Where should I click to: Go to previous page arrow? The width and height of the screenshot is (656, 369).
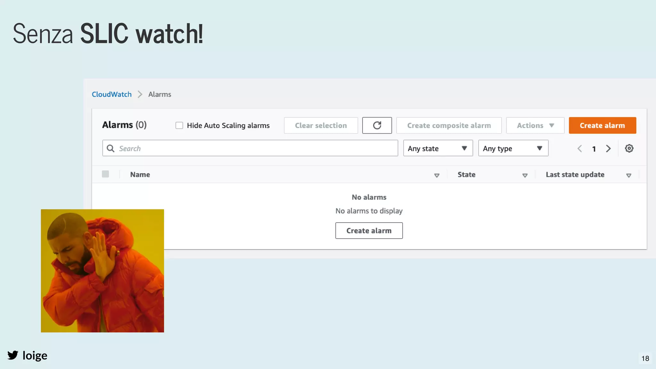tap(579, 149)
